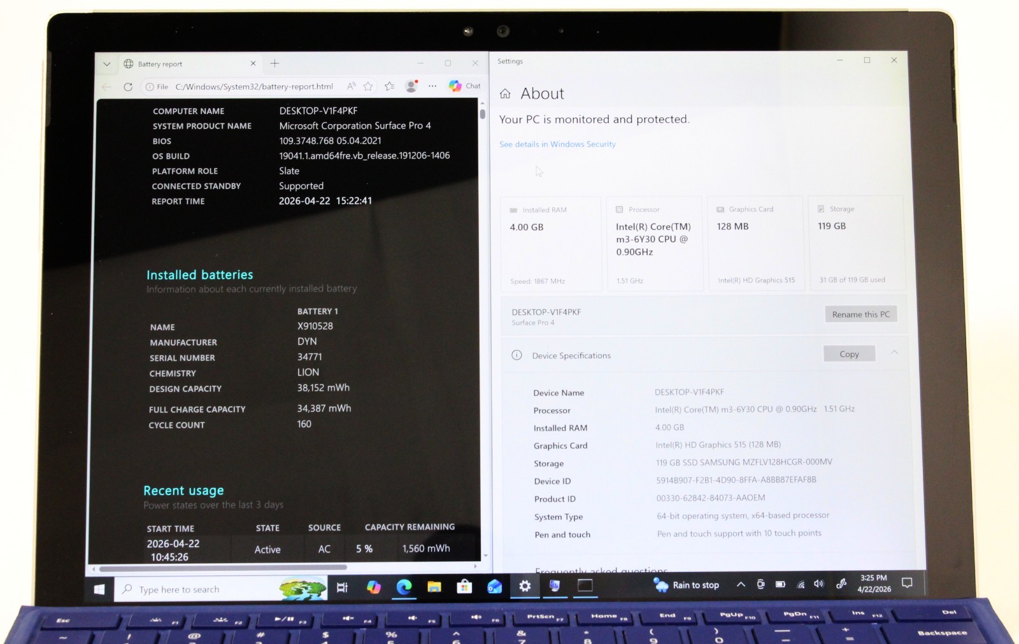This screenshot has width=1019, height=644.
Task: Close the Battery report tab
Action: click(x=253, y=64)
